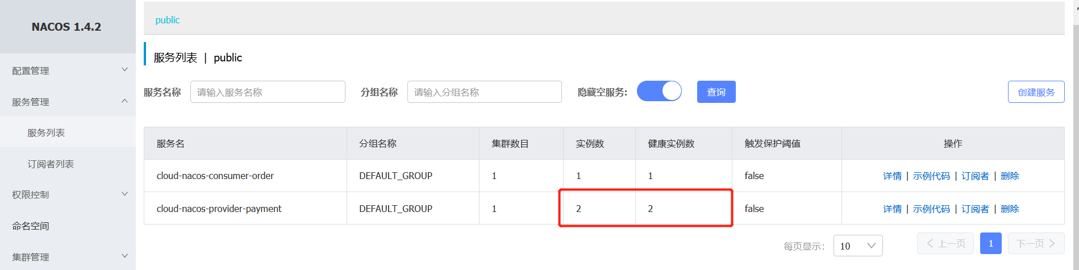Screen dimensions: 1079x270
Task: Expand the 配置管理 menu chevron
Action: click(125, 70)
